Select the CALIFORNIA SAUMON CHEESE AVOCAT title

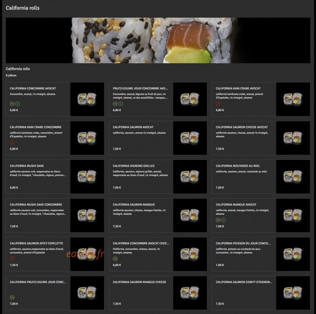pyautogui.click(x=242, y=127)
